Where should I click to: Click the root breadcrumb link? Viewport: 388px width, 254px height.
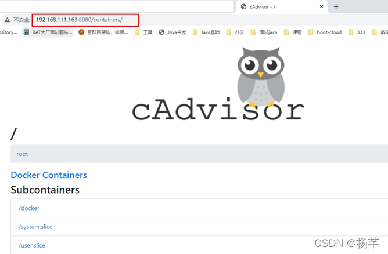coord(22,154)
